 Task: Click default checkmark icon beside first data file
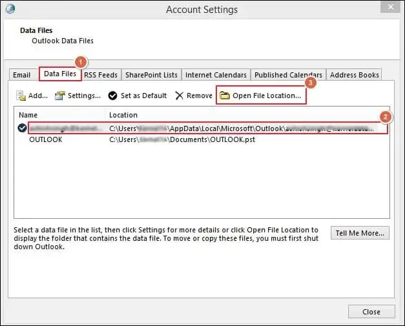point(23,128)
